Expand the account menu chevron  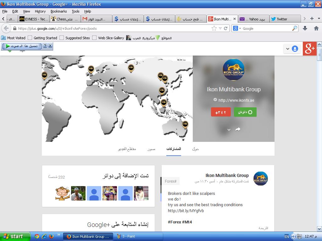288,49
